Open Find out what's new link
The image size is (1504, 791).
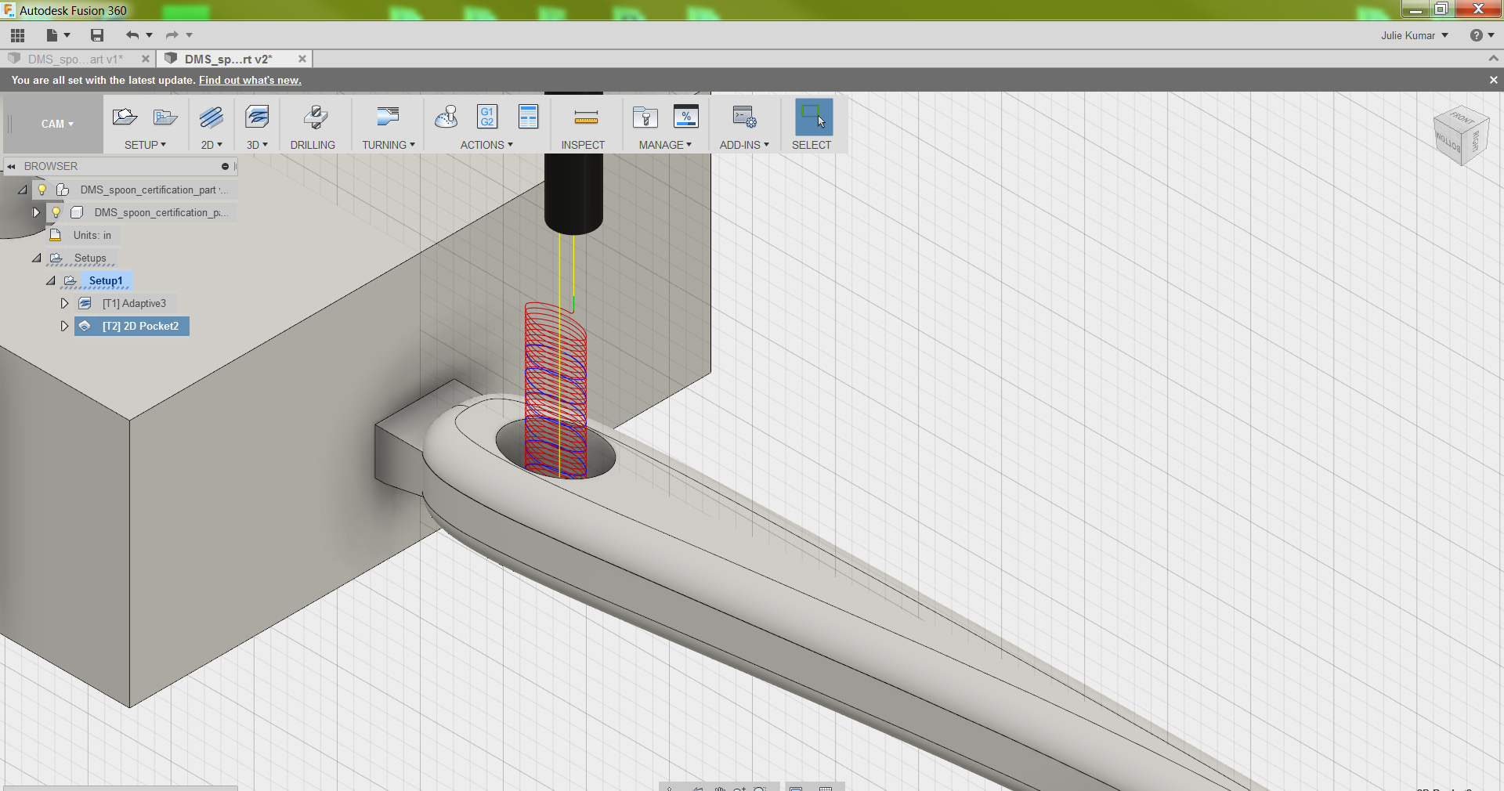250,80
